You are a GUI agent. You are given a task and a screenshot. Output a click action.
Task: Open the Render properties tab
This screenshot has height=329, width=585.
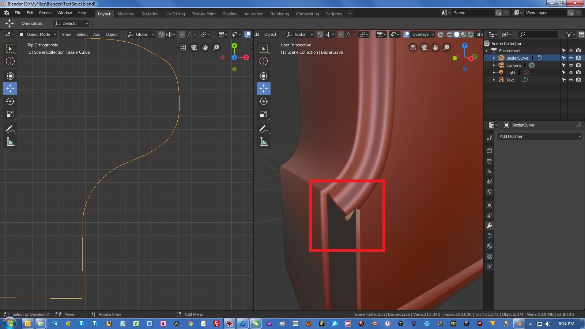(490, 151)
